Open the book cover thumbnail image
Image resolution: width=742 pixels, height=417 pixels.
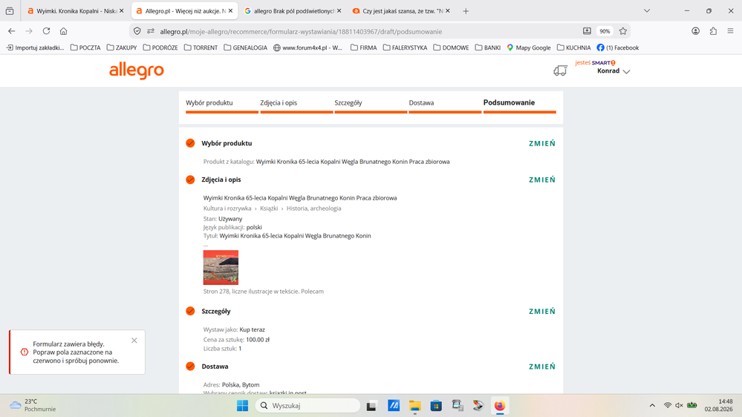point(221,268)
